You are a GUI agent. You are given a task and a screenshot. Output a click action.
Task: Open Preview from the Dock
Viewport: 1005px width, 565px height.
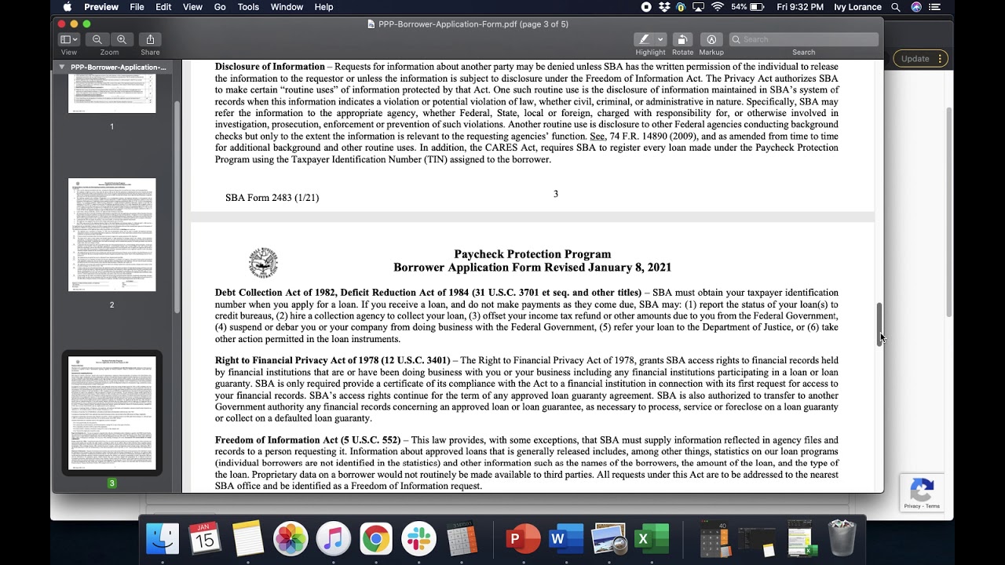[x=609, y=539]
